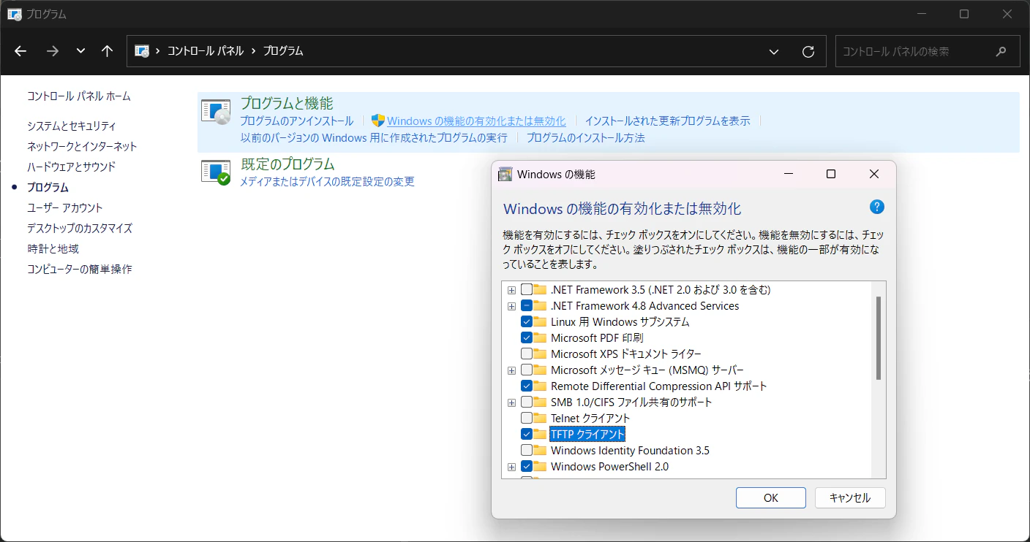Select コントロール パネル breadcrumb
The image size is (1030, 542).
coord(206,51)
